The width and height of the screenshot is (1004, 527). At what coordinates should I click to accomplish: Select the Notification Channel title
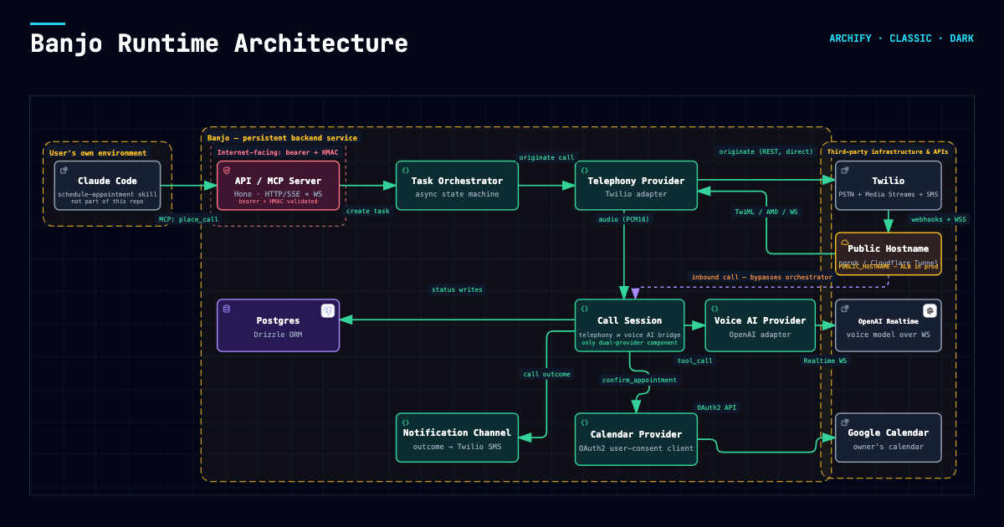coord(457,432)
